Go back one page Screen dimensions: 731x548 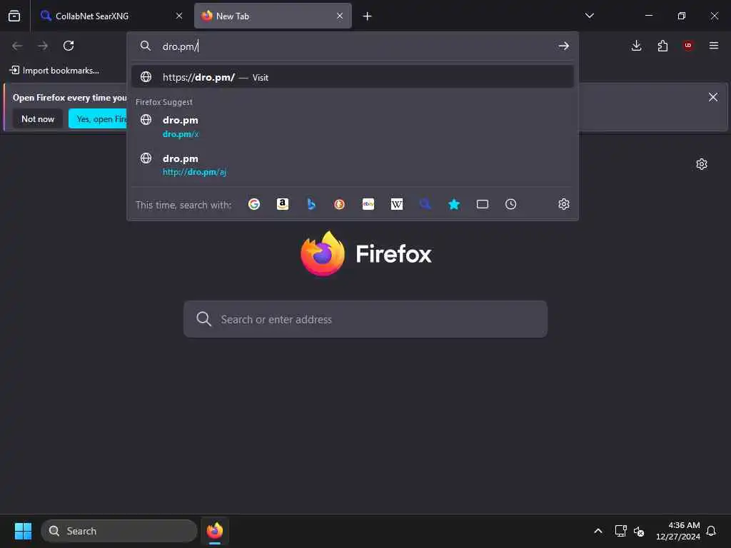[x=17, y=46]
